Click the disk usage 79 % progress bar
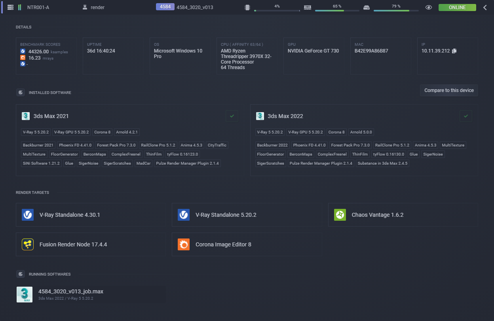 pos(396,11)
